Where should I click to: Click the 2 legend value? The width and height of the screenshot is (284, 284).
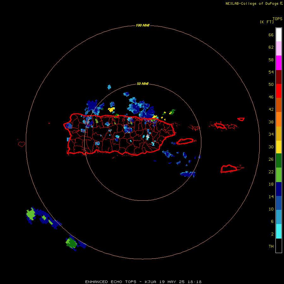click(x=272, y=234)
